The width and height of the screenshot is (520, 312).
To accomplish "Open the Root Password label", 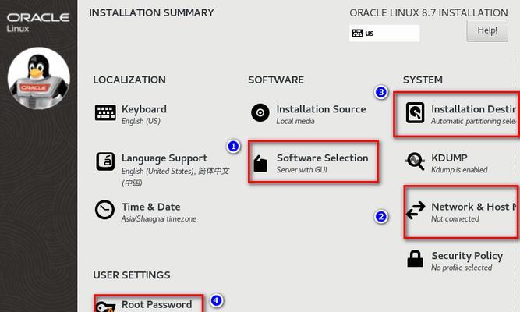I will coord(157,304).
